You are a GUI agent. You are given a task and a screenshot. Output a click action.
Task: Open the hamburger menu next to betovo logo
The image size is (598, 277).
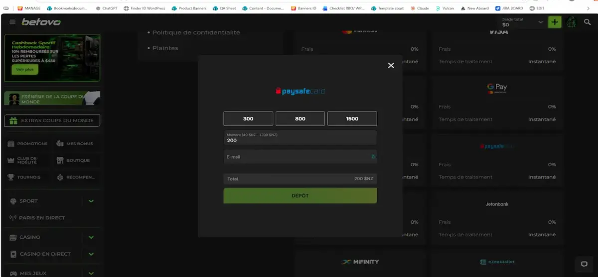point(12,22)
